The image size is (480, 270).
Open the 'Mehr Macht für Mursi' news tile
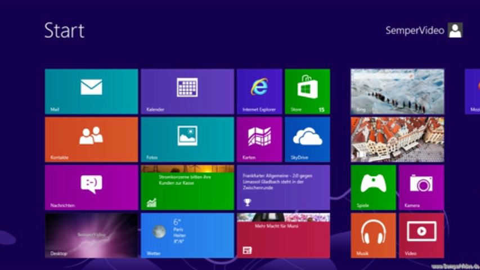point(283,235)
